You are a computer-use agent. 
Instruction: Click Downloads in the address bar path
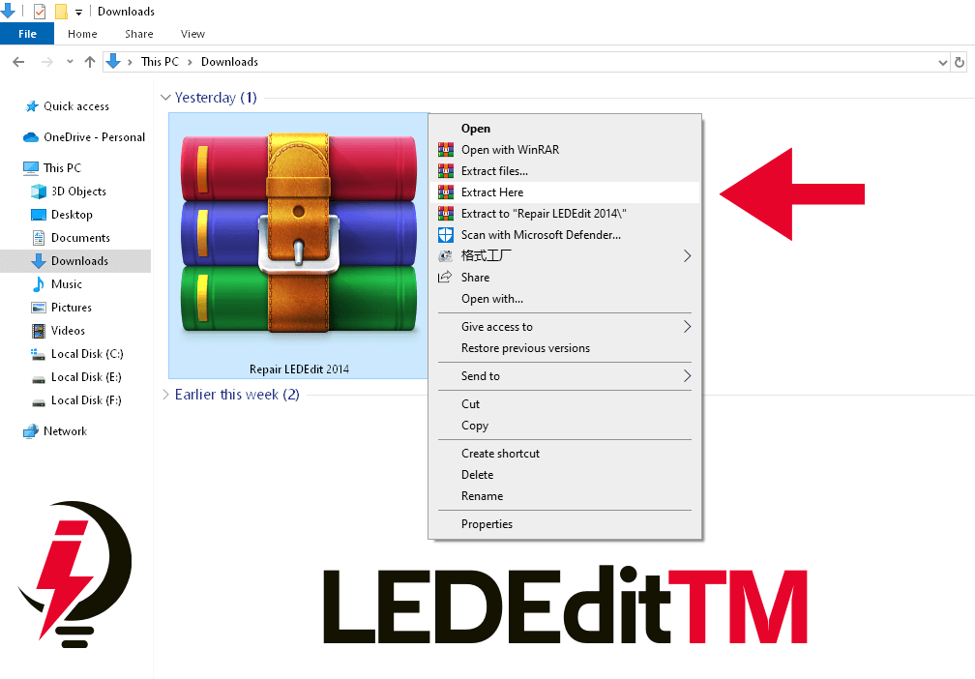tap(229, 62)
